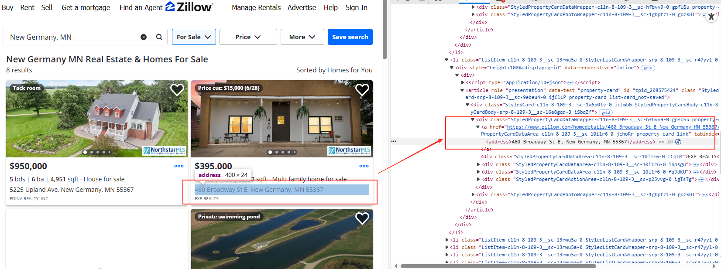This screenshot has height=269, width=721.
Task: Click Sign In link
Action: coord(357,7)
